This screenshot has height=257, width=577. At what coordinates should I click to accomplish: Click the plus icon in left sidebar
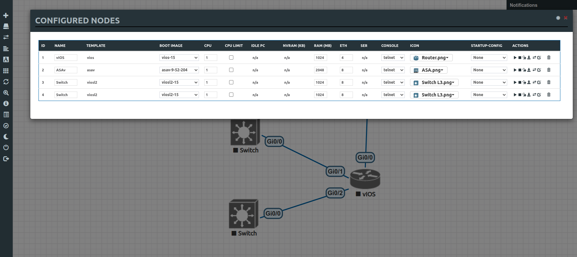6,15
